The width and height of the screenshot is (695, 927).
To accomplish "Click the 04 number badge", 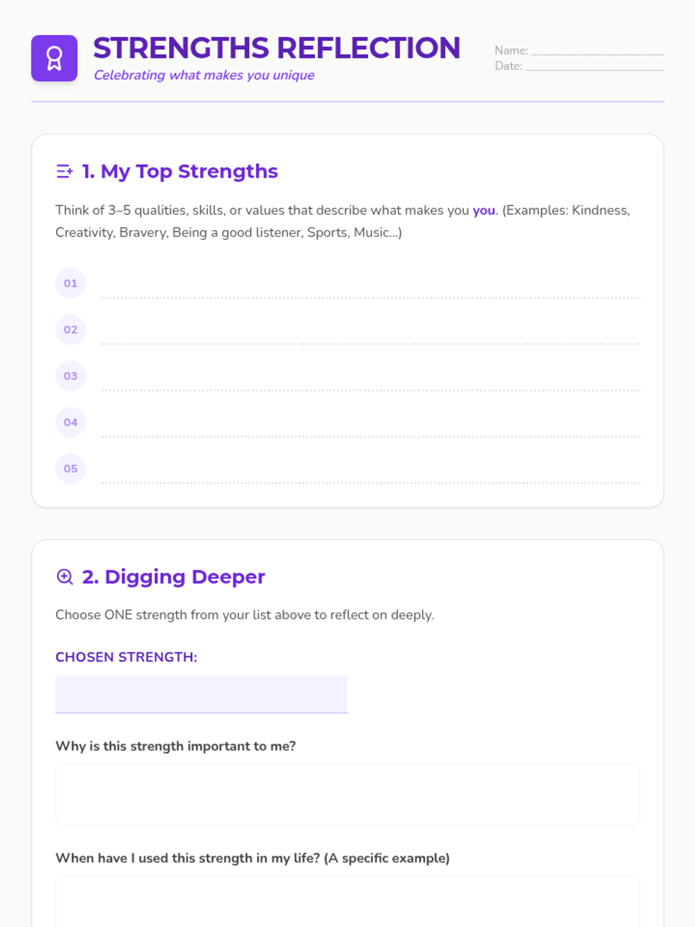I will pos(71,422).
